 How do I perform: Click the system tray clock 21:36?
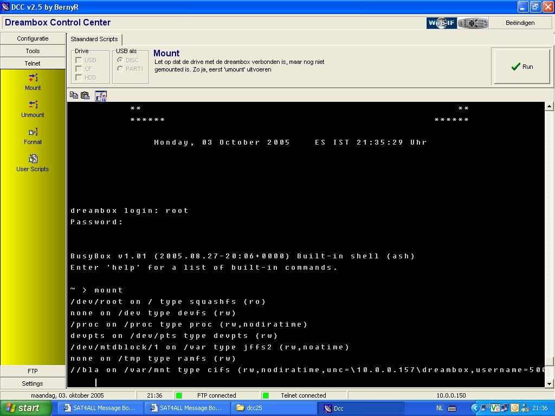[x=540, y=408]
